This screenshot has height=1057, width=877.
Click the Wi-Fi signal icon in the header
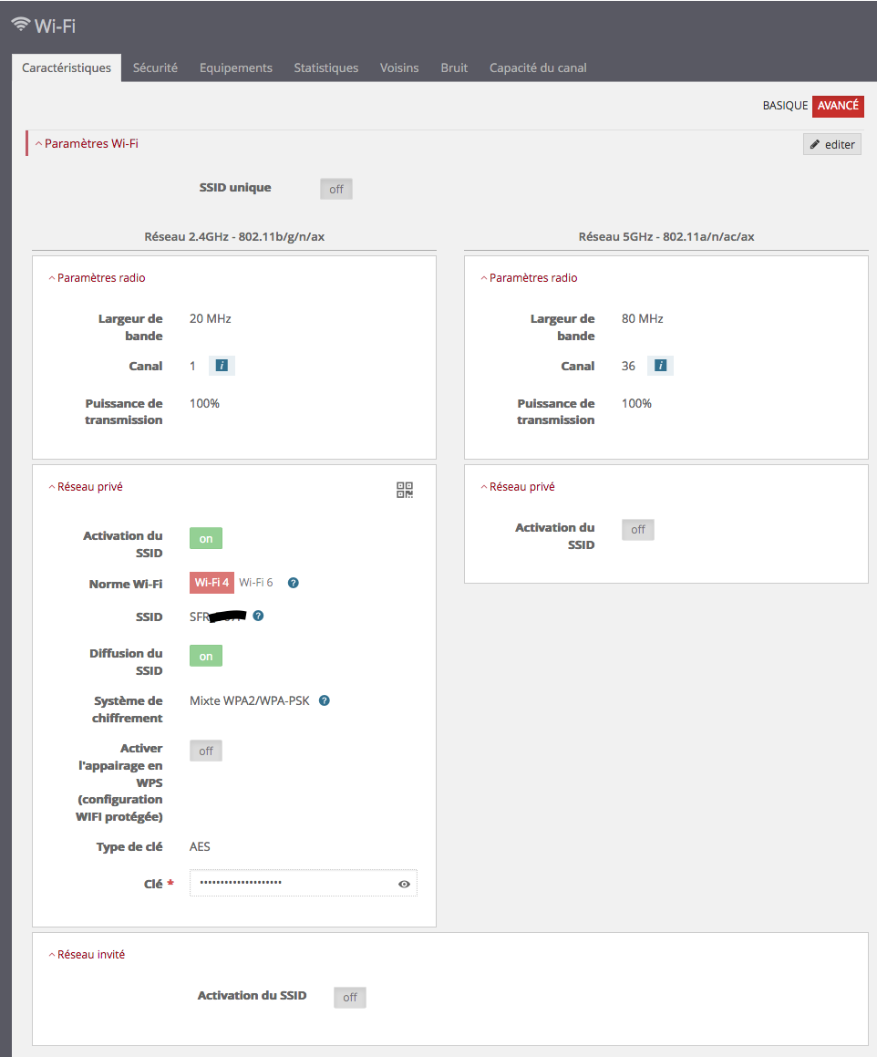pyautogui.click(x=20, y=25)
